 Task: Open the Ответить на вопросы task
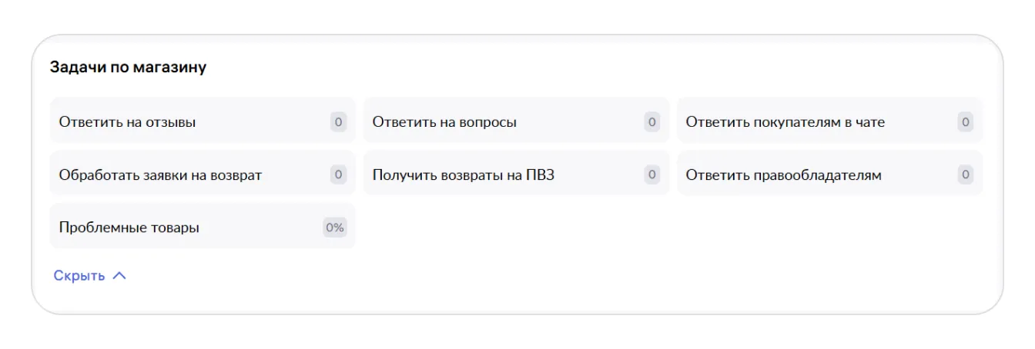tap(444, 121)
